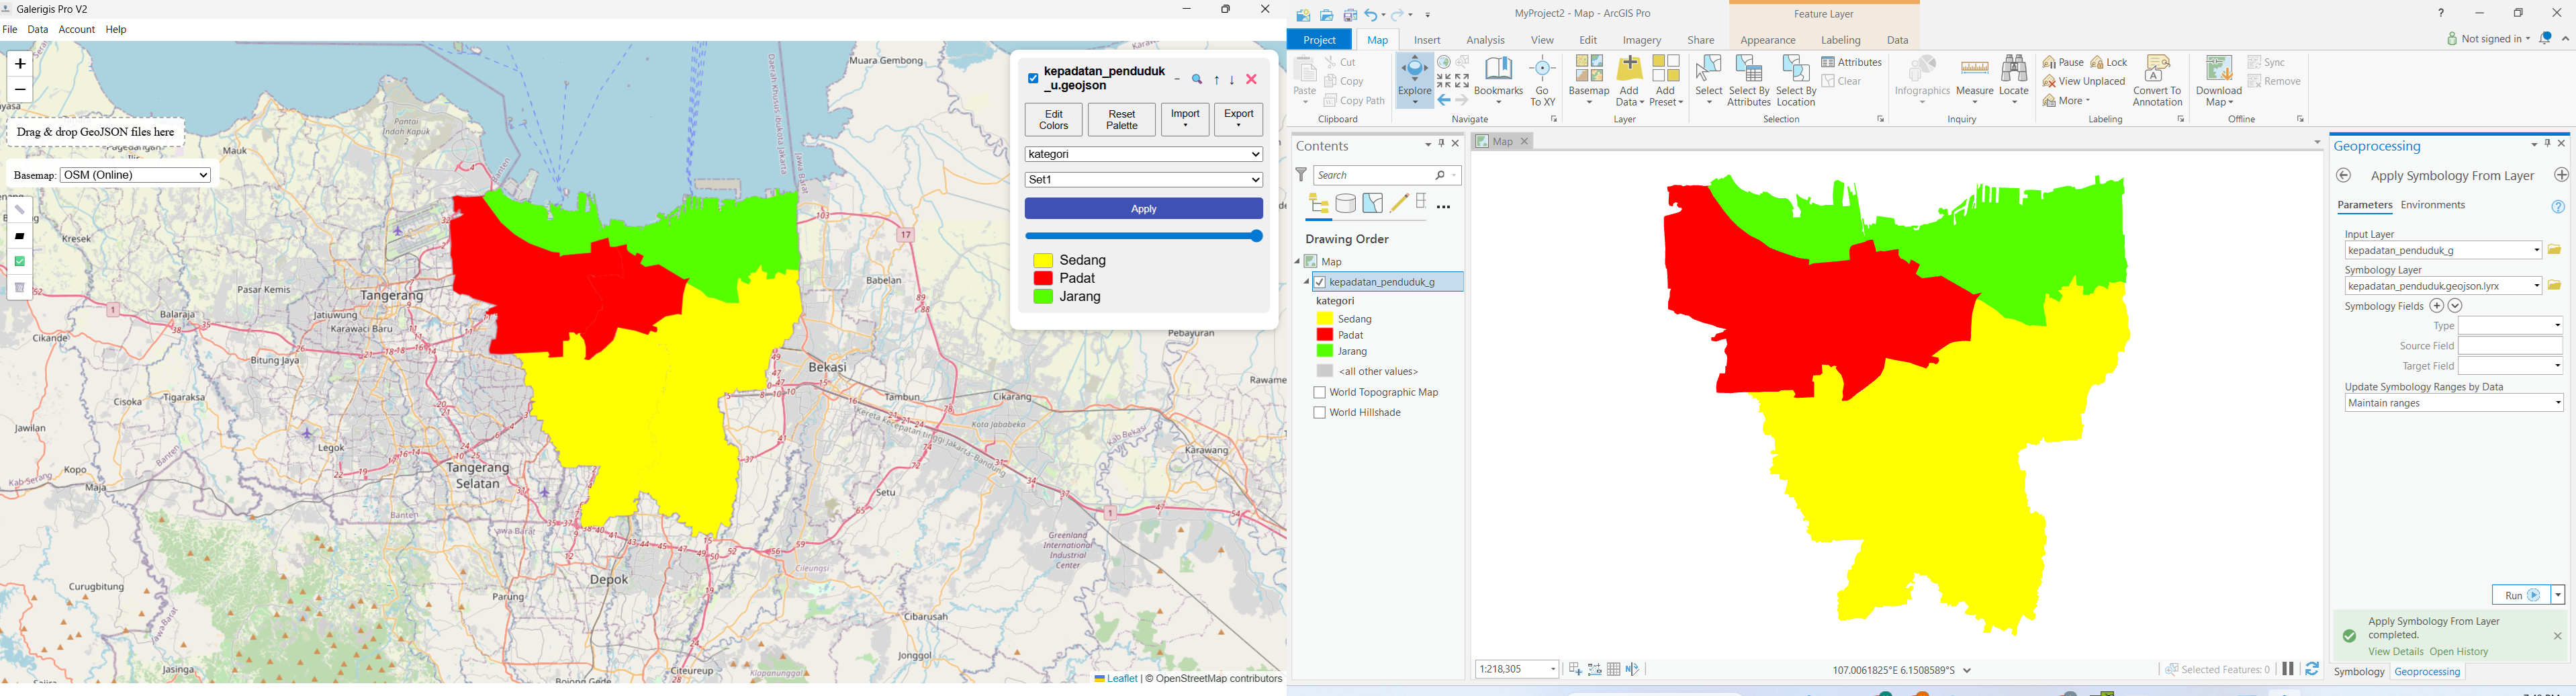Switch to the Analysis ribbon tab
2576x696 pixels.
pyautogui.click(x=1485, y=41)
